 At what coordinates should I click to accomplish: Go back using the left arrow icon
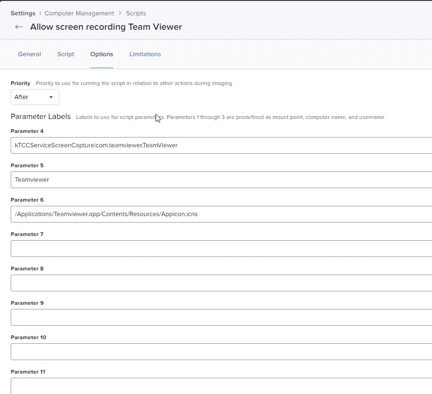(19, 27)
